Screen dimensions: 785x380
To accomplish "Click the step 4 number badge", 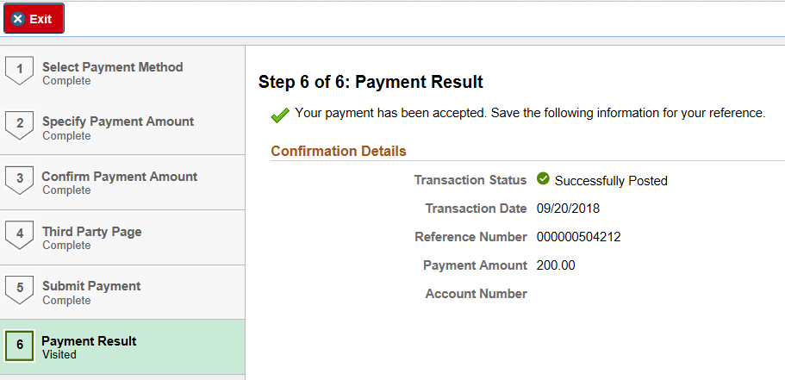I will click(x=19, y=234).
